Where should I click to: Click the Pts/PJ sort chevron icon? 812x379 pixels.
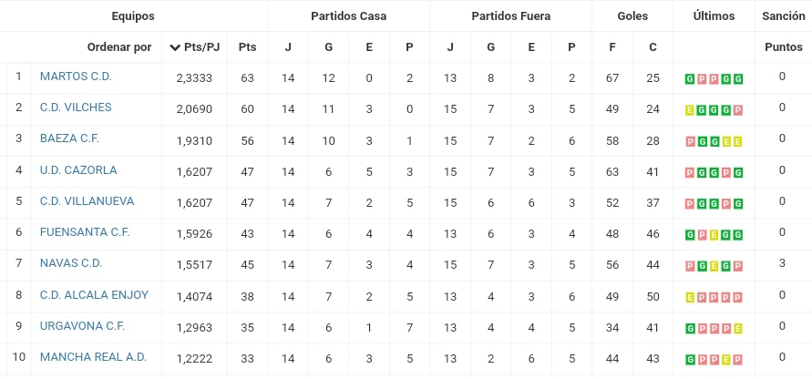pyautogui.click(x=174, y=47)
